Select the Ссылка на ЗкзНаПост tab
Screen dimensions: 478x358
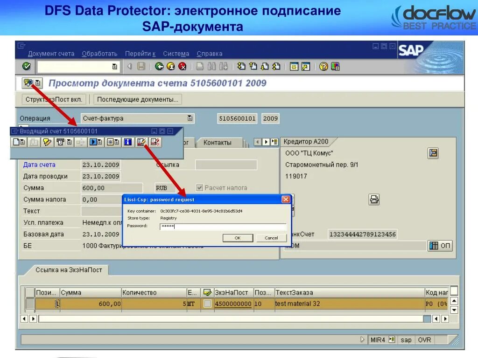(x=69, y=270)
